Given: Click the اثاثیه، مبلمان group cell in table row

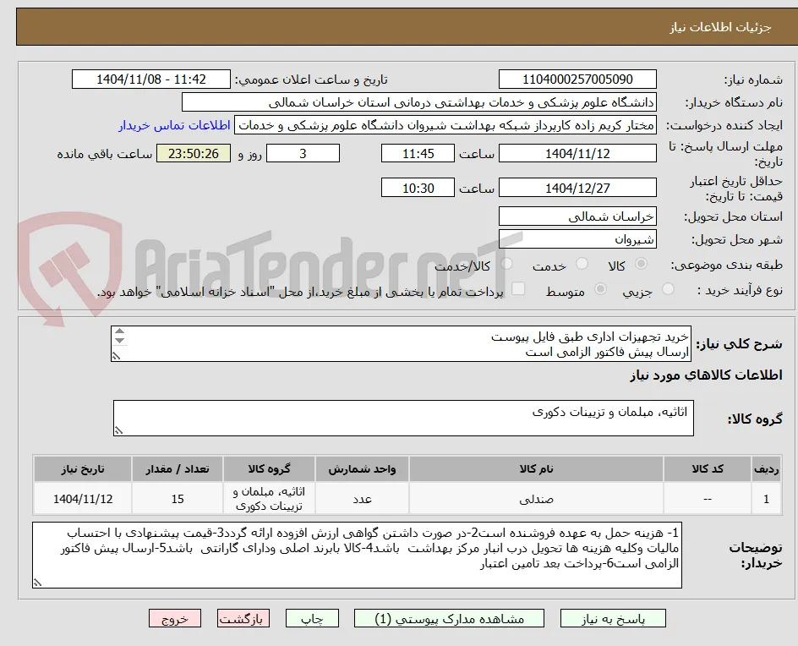Looking at the screenshot, I should 269,499.
